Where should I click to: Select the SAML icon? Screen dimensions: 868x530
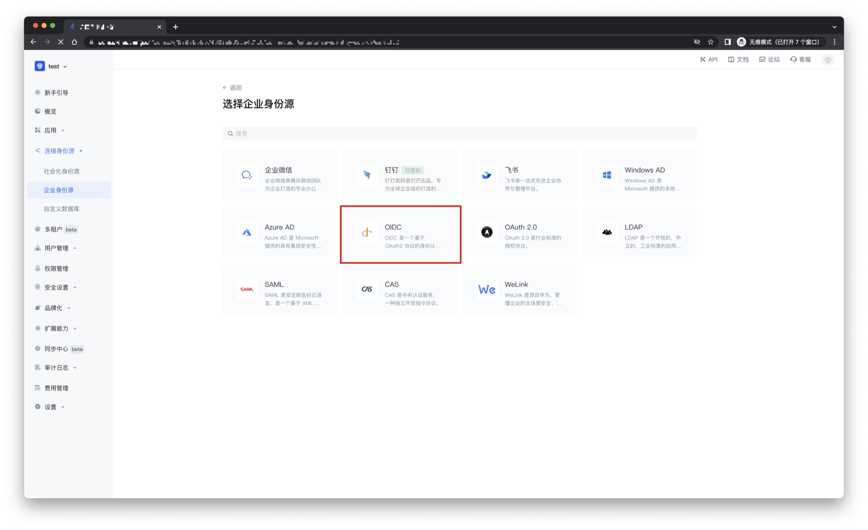pos(247,289)
